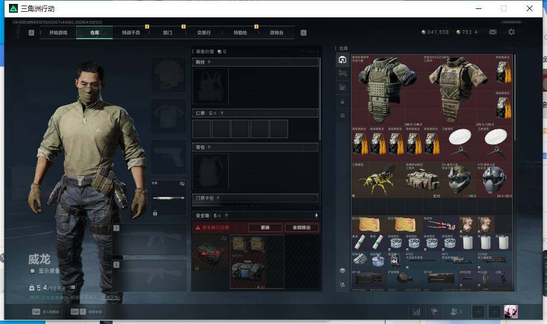Toggle the 显示装备 checkbox
This screenshot has height=324, width=547.
[x=33, y=271]
